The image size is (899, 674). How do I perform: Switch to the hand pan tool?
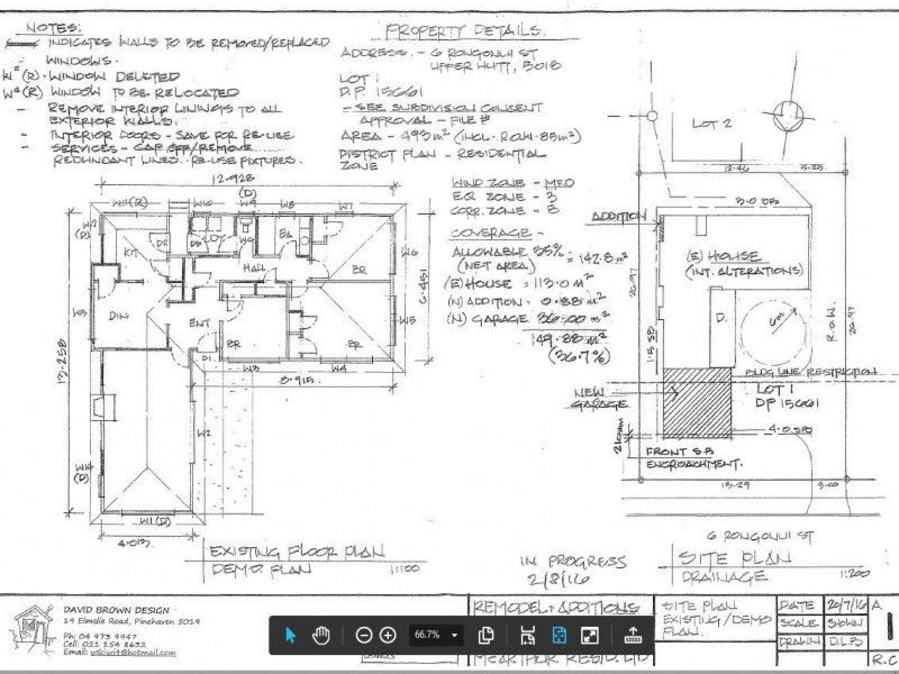(x=321, y=635)
